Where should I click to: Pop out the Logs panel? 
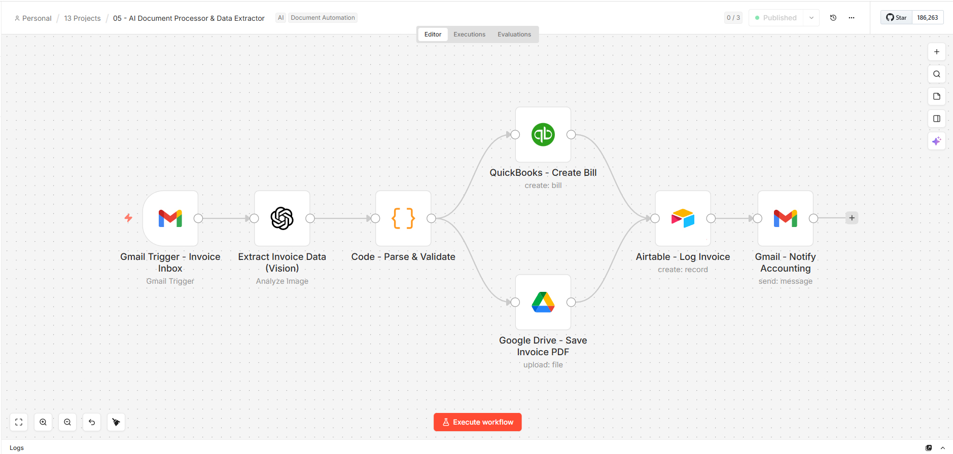point(929,448)
